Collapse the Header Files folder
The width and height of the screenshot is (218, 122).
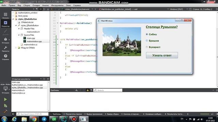pos(19,28)
